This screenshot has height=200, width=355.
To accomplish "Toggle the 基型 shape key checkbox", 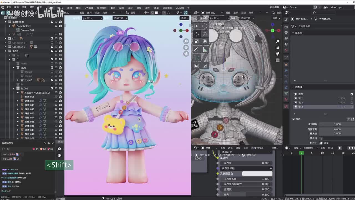I will pos(352,94).
